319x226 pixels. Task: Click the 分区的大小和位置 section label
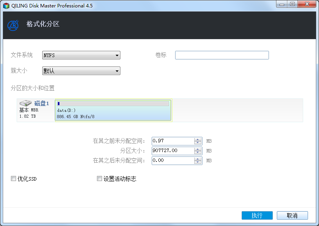coord(32,88)
